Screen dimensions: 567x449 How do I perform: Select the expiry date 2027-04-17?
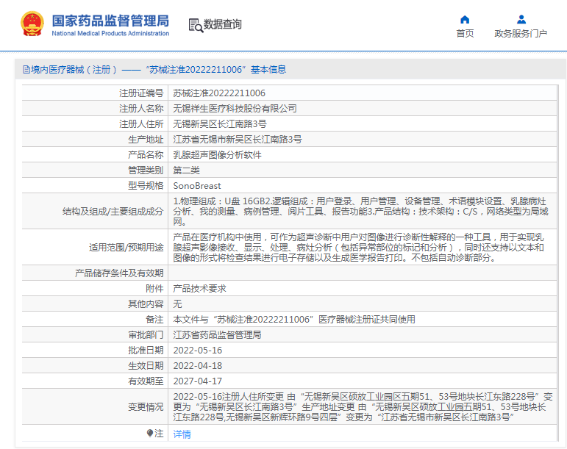click(x=197, y=381)
